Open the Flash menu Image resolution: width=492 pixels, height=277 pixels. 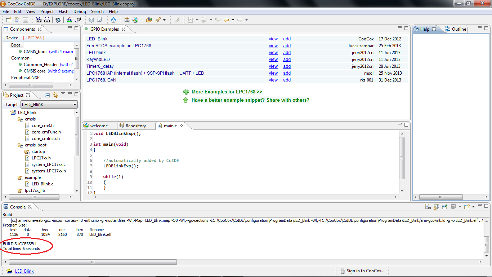63,12
